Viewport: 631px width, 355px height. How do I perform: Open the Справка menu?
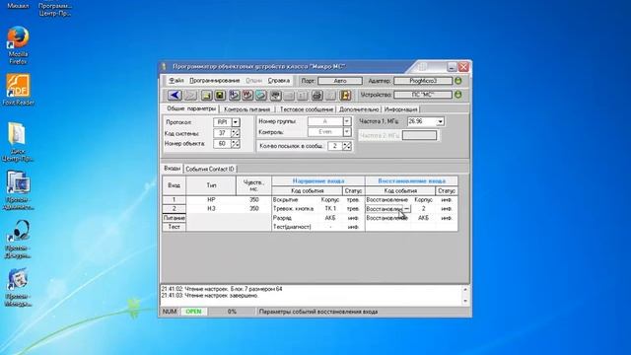(x=279, y=81)
